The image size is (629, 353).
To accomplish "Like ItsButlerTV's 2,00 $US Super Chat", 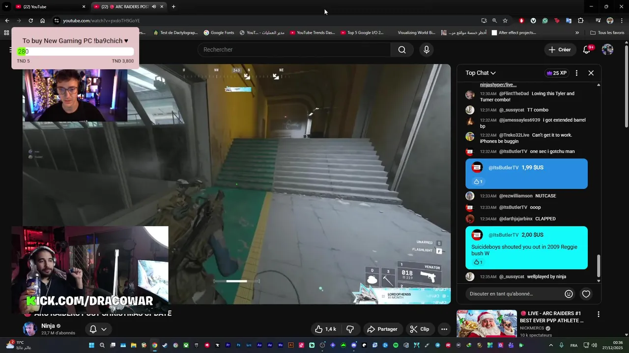I will click(x=478, y=262).
